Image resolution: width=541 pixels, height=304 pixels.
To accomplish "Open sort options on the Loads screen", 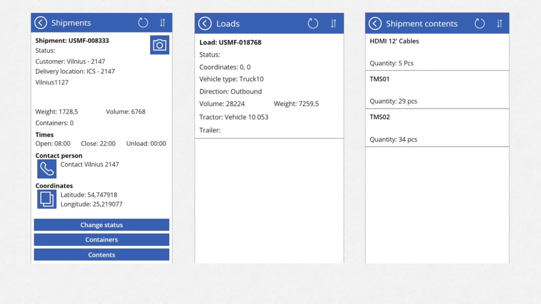I will (333, 23).
